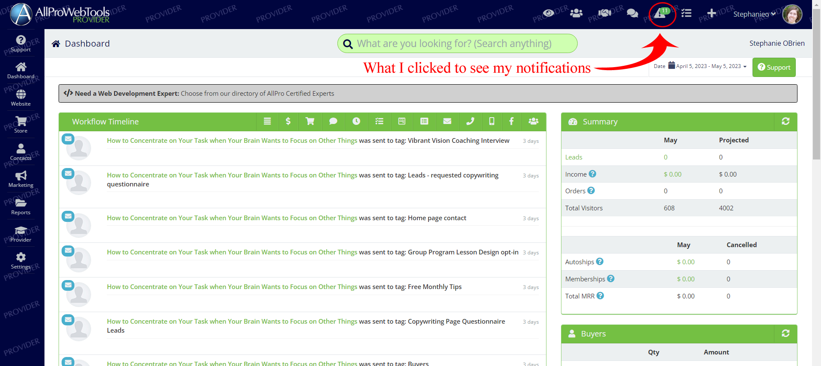This screenshot has width=821, height=366.
Task: Open the Leads link in Summary
Action: (x=574, y=157)
